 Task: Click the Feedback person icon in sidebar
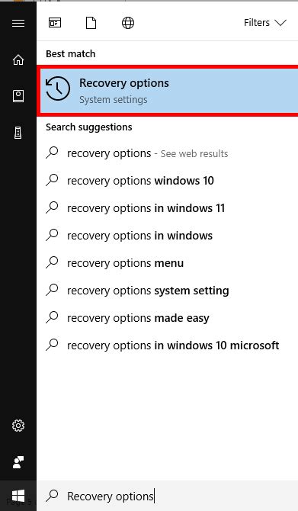pyautogui.click(x=18, y=462)
